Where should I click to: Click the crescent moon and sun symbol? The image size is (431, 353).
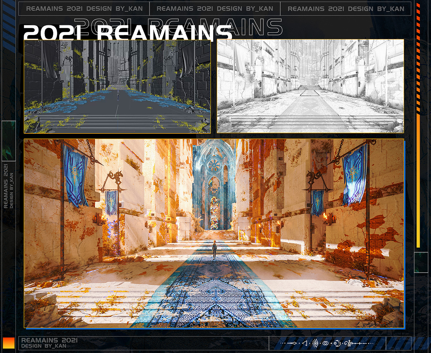point(337,343)
